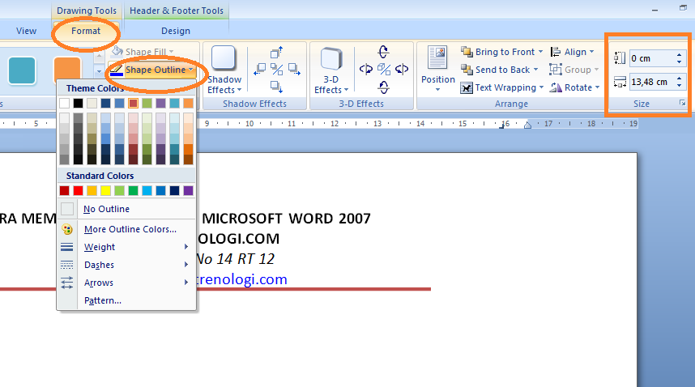
Task: Click the Bring to Front icon
Action: (x=467, y=52)
